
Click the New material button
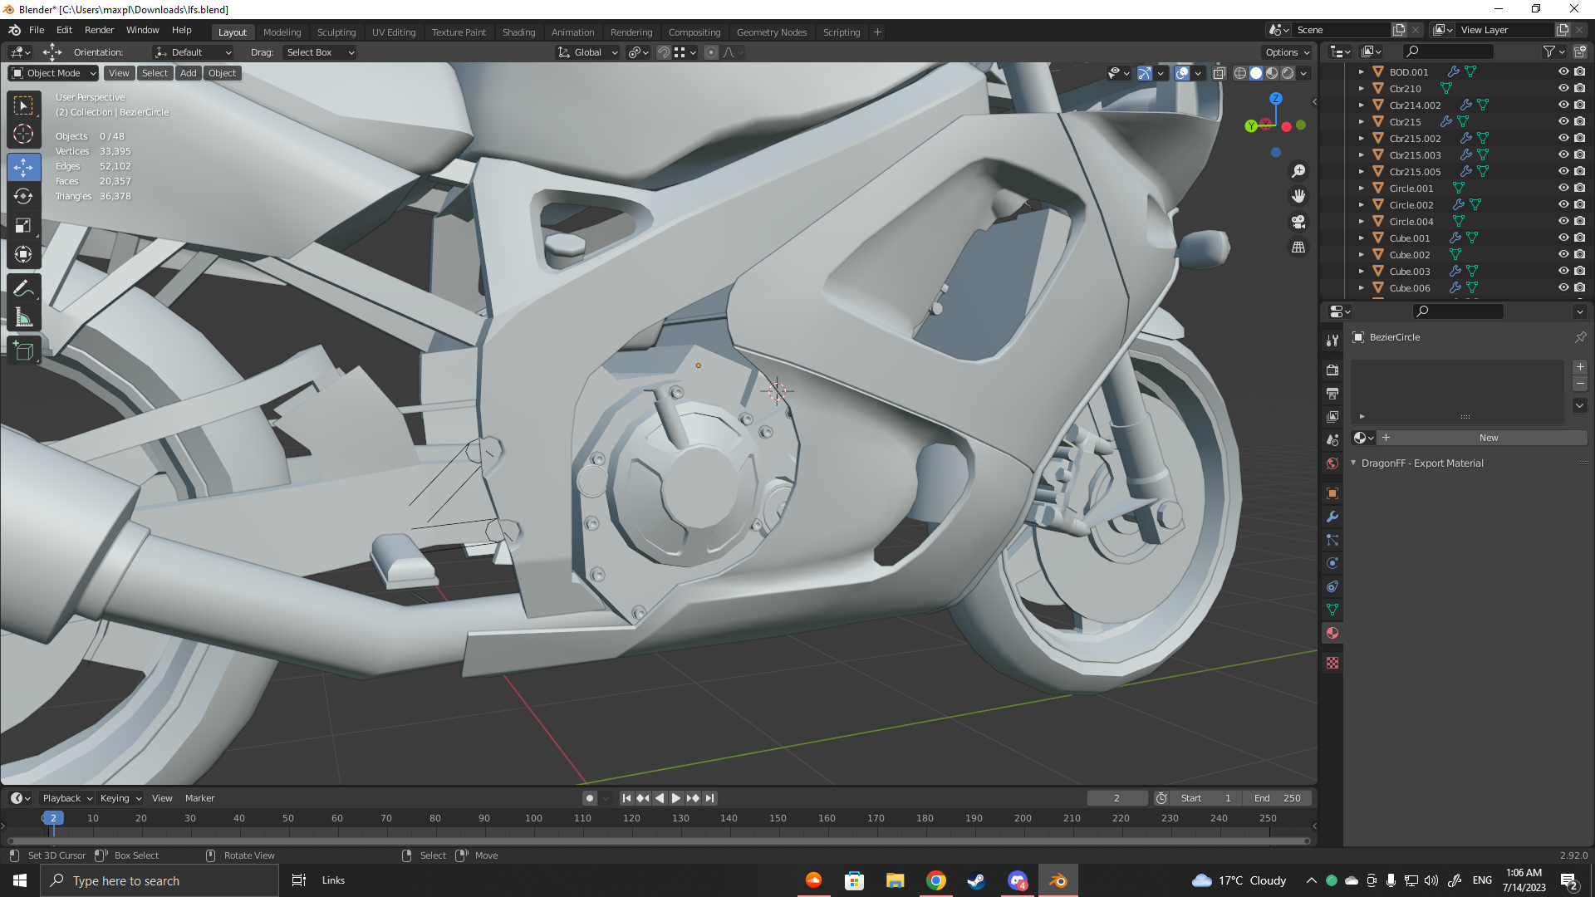click(1488, 438)
